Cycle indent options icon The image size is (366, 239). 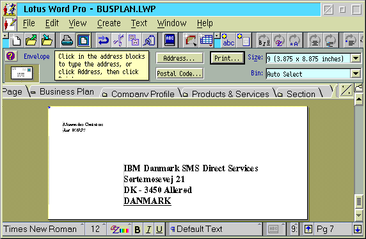point(330,40)
